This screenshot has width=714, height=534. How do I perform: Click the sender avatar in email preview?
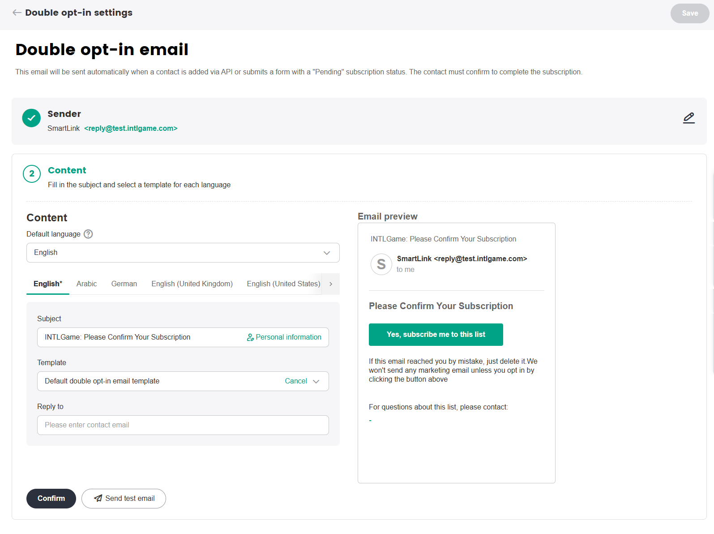click(381, 264)
